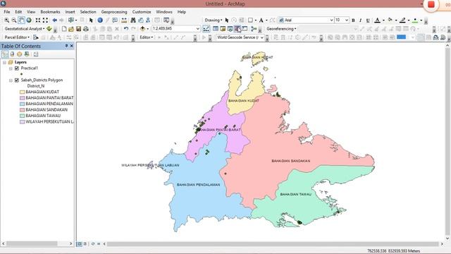Open the ModelBuilder window icon
Screen dimensions: 451x254
point(254,29)
